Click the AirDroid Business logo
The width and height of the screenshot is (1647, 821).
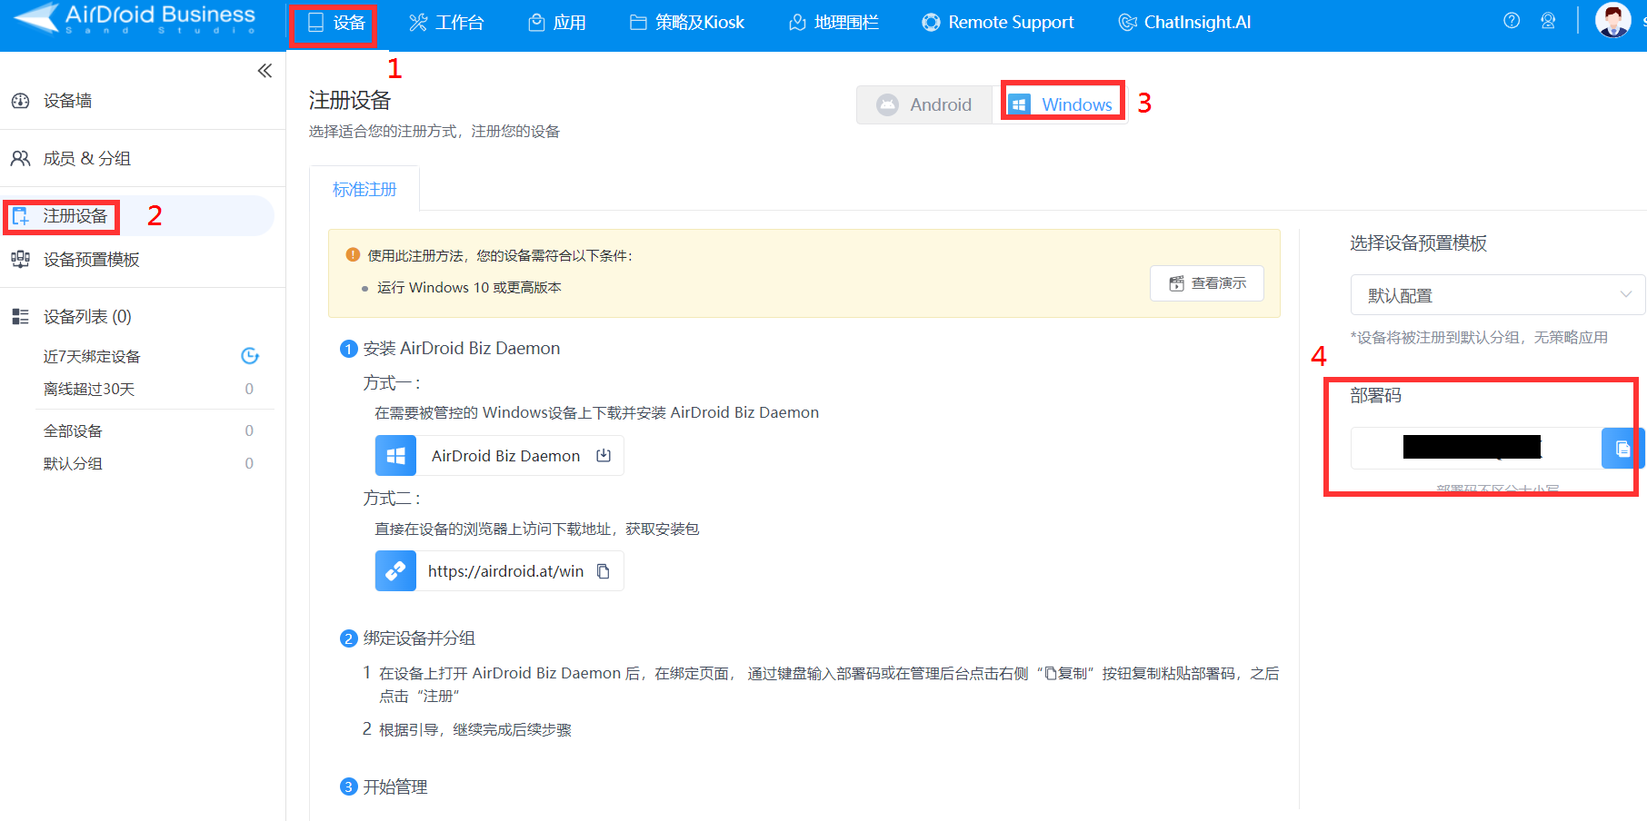135,18
